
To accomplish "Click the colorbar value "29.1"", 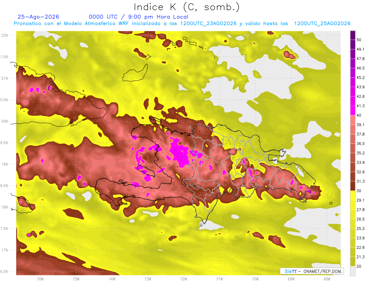I will pos(361,201).
